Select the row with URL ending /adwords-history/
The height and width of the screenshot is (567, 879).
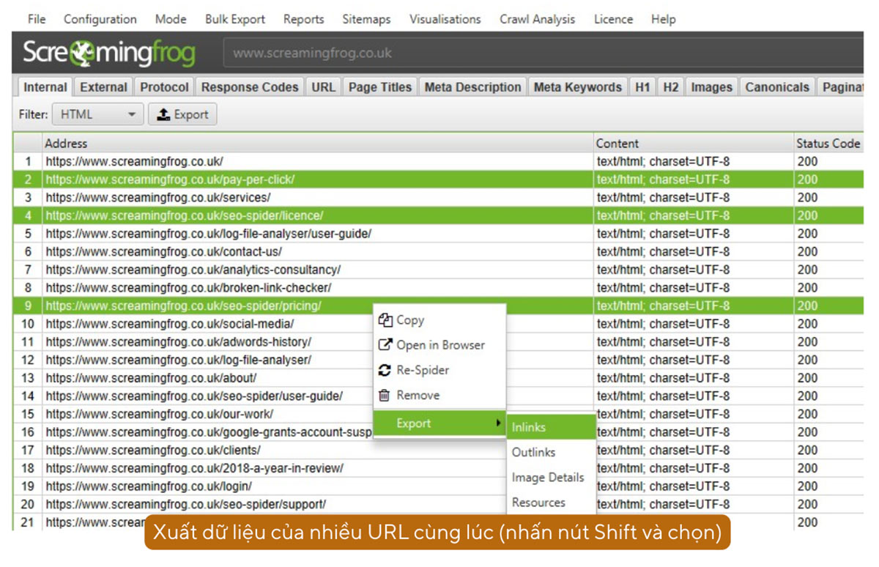(438, 342)
